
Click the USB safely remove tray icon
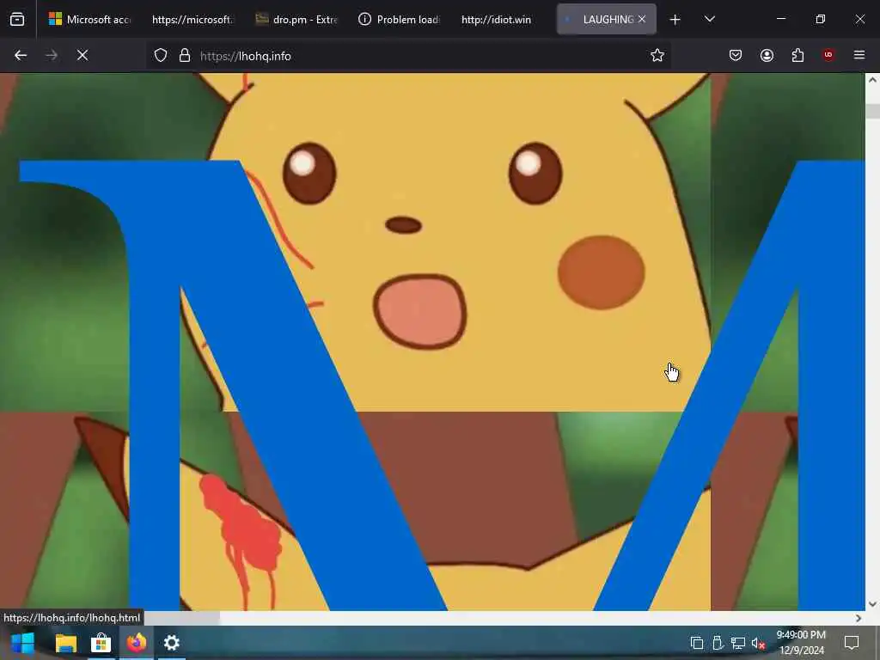[718, 643]
